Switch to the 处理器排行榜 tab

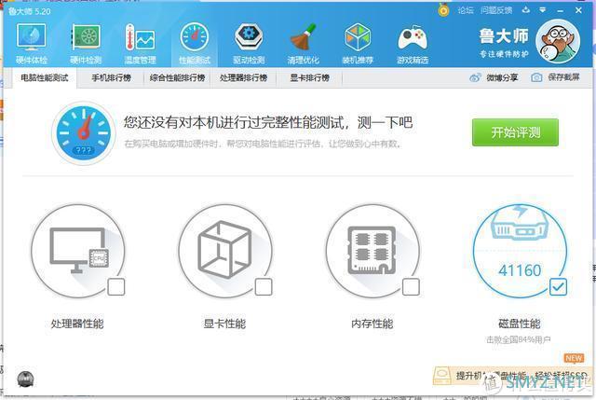pyautogui.click(x=243, y=78)
